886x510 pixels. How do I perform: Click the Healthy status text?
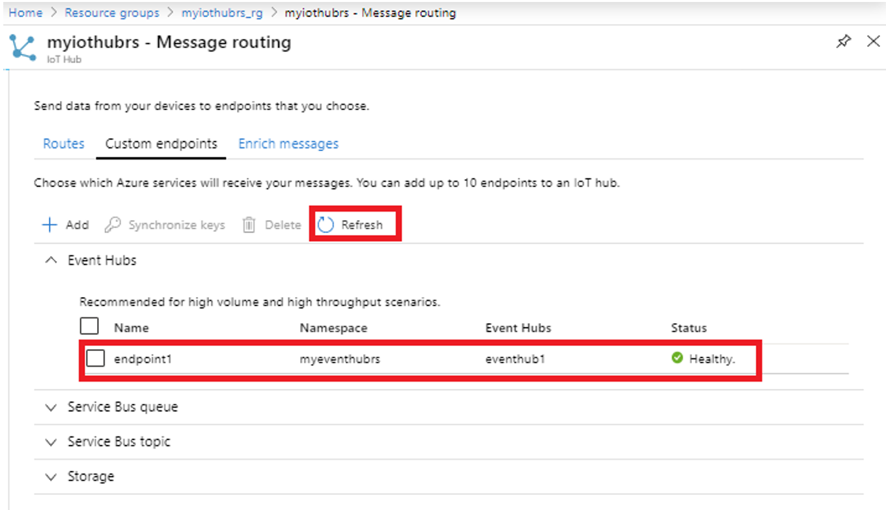point(712,358)
